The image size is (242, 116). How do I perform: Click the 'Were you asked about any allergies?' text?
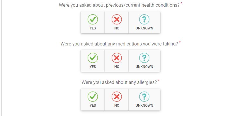(x=119, y=82)
